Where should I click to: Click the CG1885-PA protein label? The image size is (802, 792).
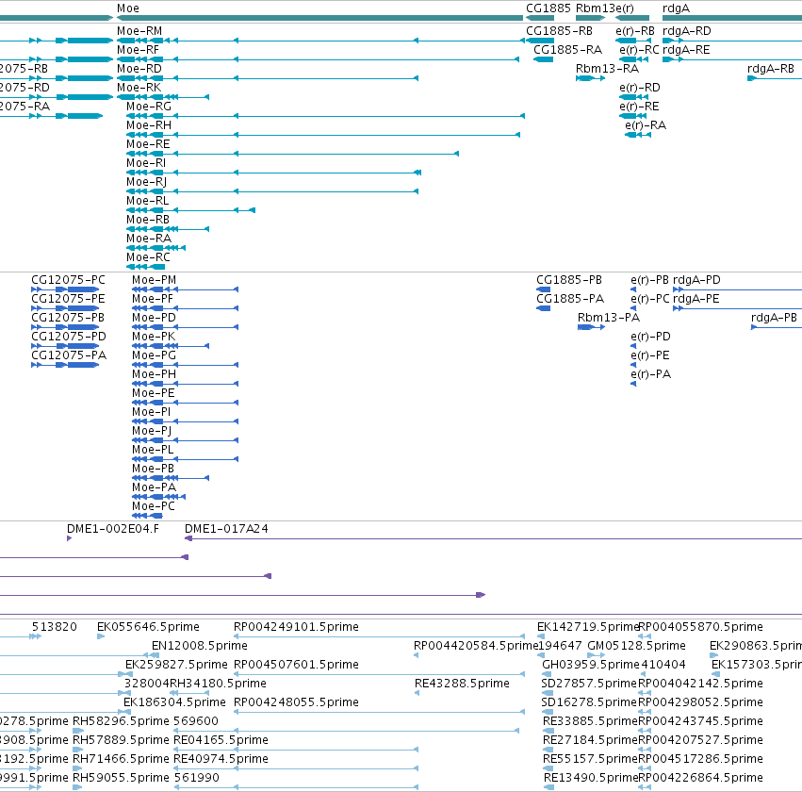pyautogui.click(x=570, y=299)
